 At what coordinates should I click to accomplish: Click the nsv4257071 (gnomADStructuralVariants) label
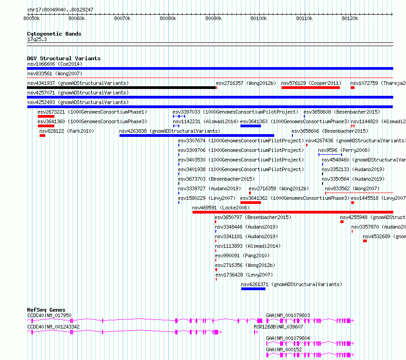(x=78, y=93)
